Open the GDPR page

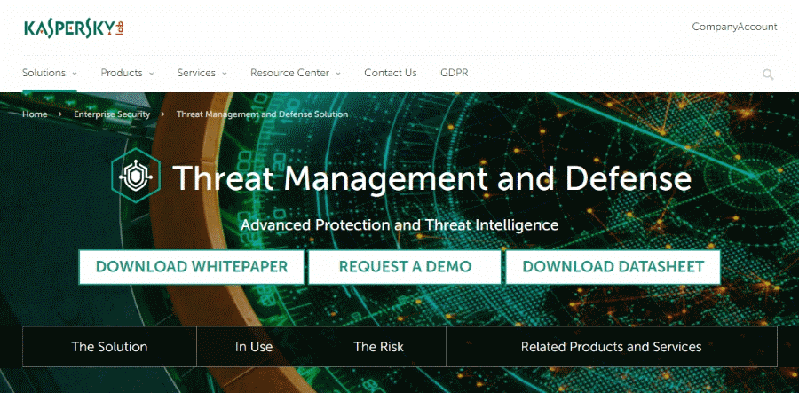click(454, 73)
